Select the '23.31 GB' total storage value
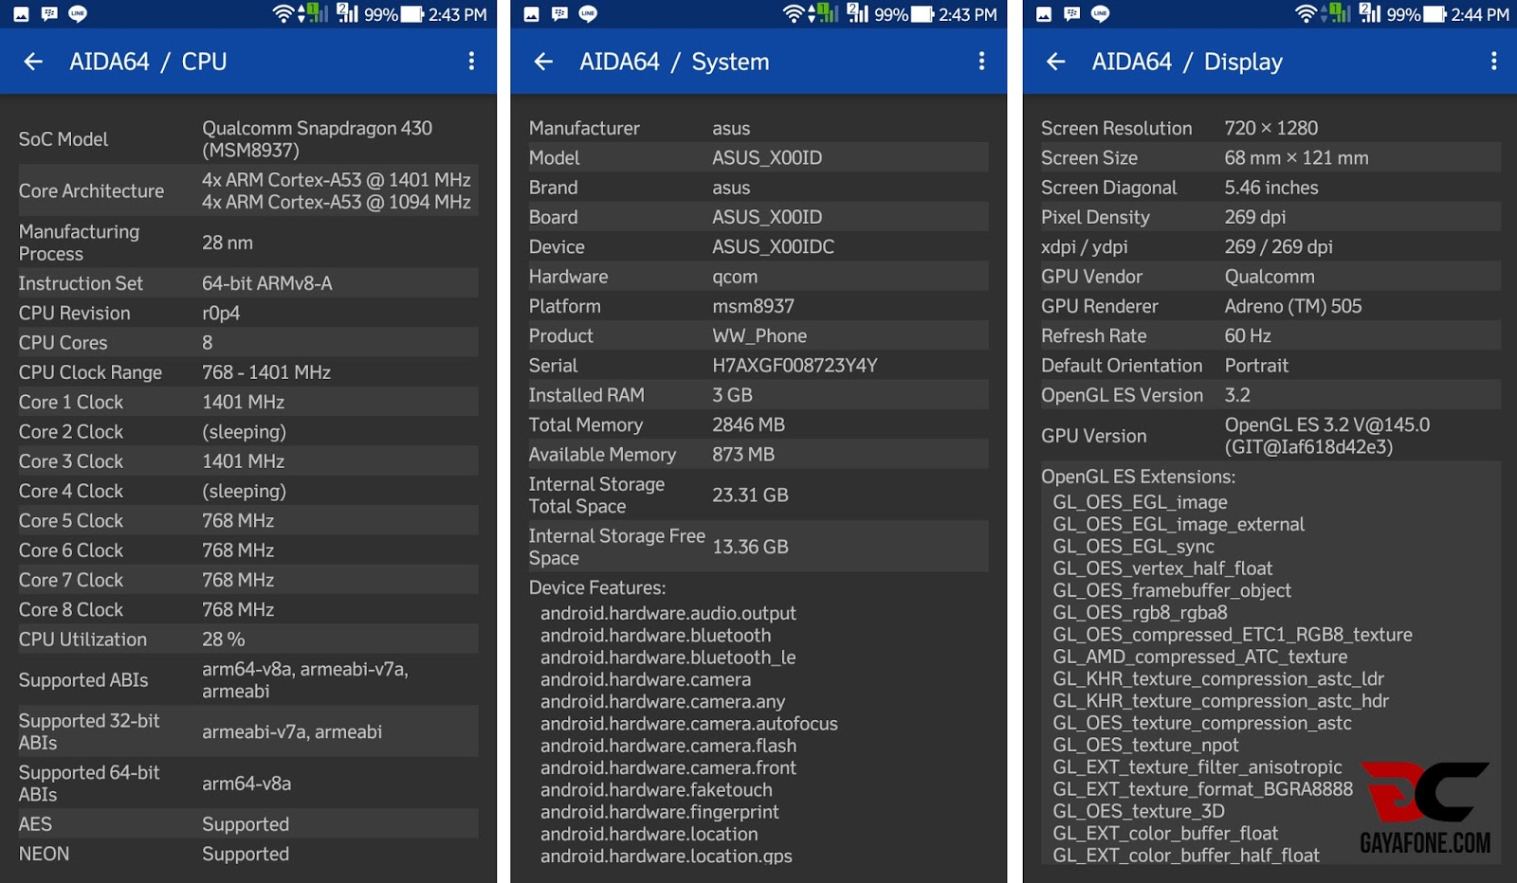Viewport: 1517px width, 883px height. click(x=750, y=495)
